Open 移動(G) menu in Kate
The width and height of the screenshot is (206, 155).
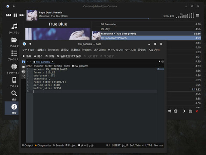(x=76, y=50)
